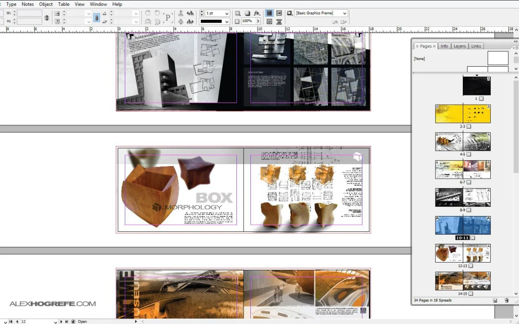The height and width of the screenshot is (324, 519).
Task: Toggle the constrain proportions chain-link icon
Action: (96, 18)
